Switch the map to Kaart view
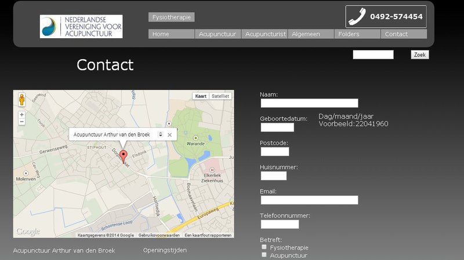464x260 pixels. tap(201, 96)
